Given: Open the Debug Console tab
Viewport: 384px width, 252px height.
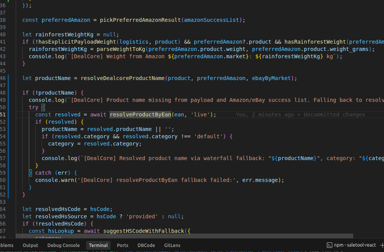Looking at the screenshot, I should point(63,245).
